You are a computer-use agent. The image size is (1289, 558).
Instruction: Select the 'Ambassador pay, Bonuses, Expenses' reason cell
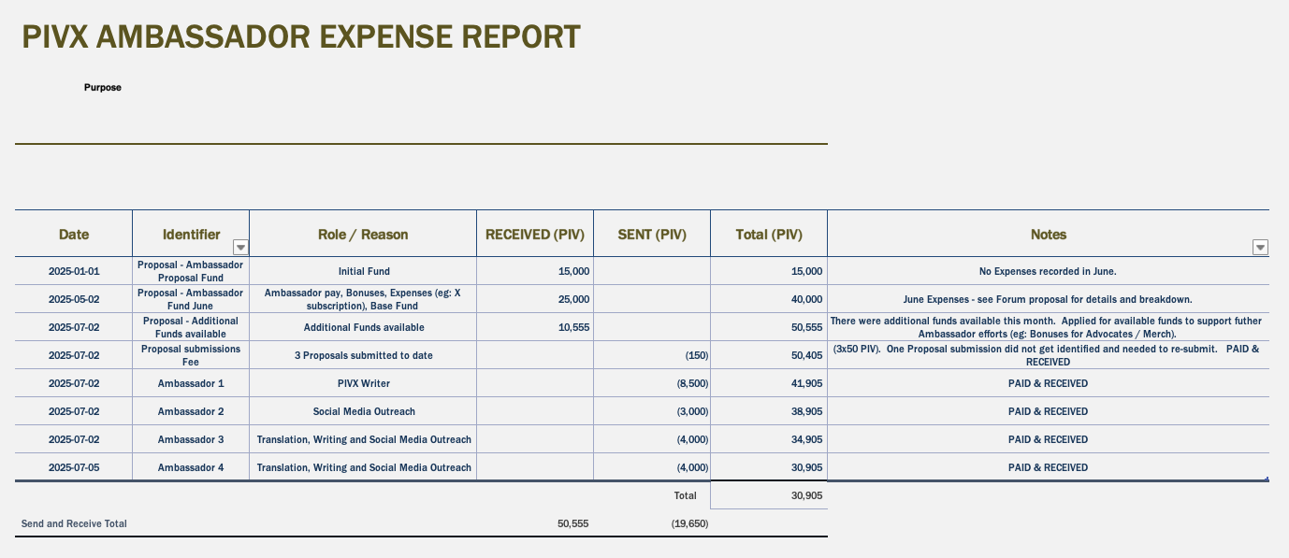(x=363, y=299)
